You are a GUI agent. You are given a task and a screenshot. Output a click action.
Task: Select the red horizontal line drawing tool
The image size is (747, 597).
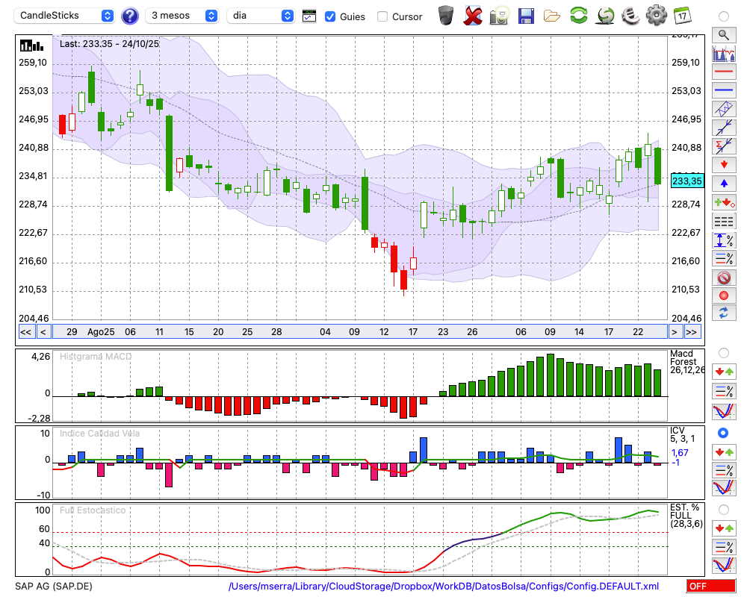pos(723,72)
